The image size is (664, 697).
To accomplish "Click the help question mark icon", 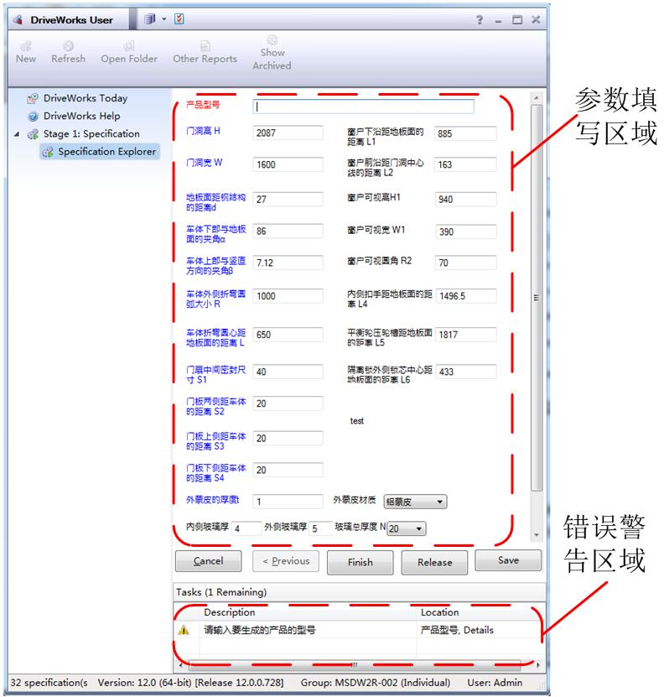I will click(480, 20).
